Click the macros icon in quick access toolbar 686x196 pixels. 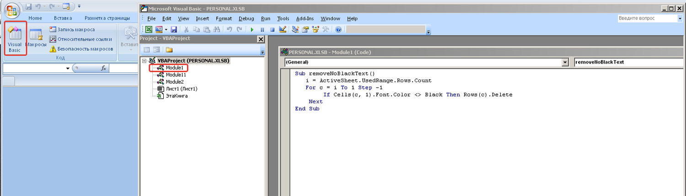[x=66, y=6]
